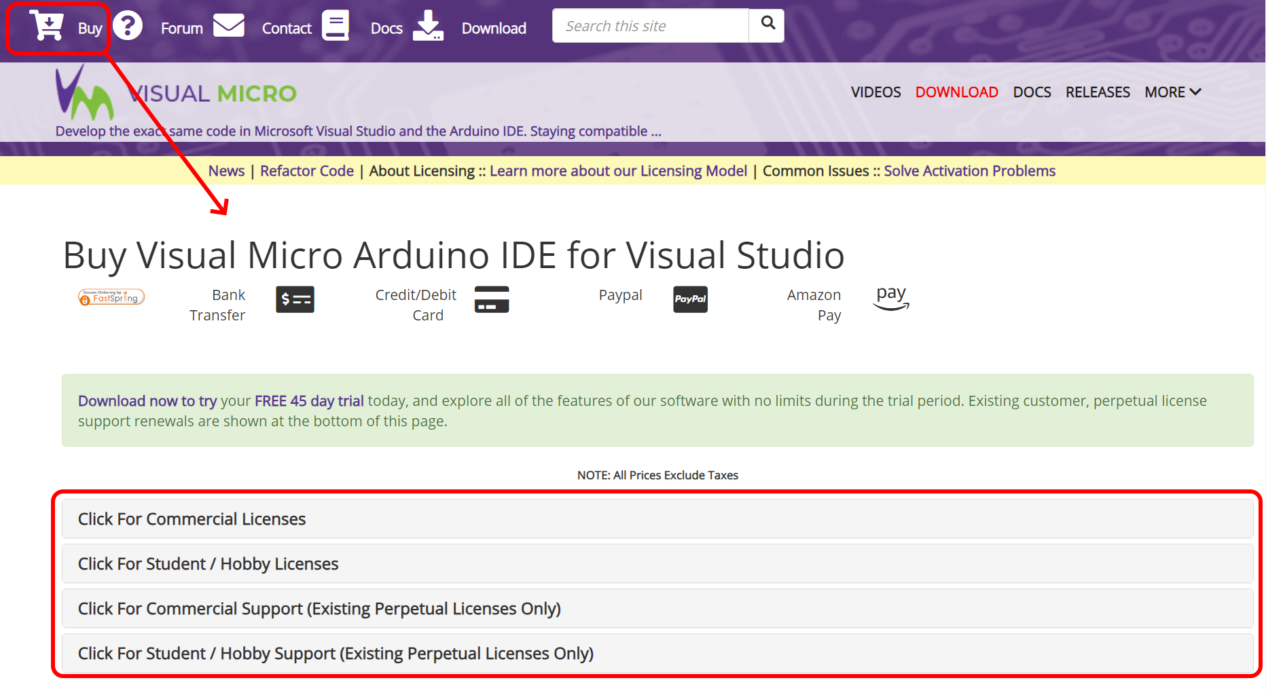Open the Buy link in top bar
The width and height of the screenshot is (1266, 691).
pyautogui.click(x=90, y=29)
